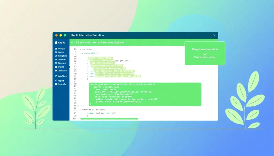The width and height of the screenshot is (274, 156).
Task: Open the Replit heading in the sidebar
Action: (61, 42)
